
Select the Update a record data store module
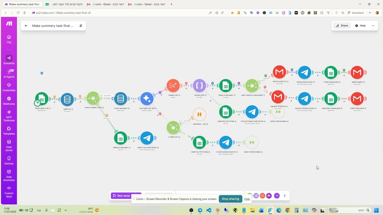[x=120, y=99]
